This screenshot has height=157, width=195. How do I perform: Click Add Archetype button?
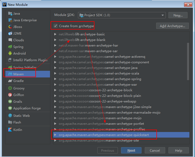[172, 26]
